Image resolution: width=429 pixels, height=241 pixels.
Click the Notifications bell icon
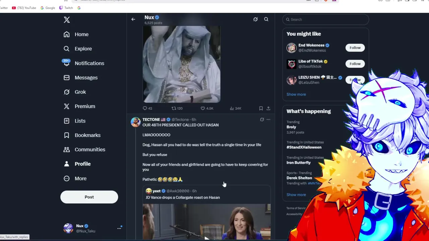(x=67, y=63)
